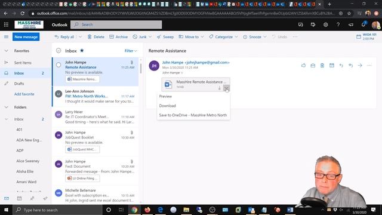Click the reply all icon in message header
This screenshot has width=382, height=215.
pos(350,65)
